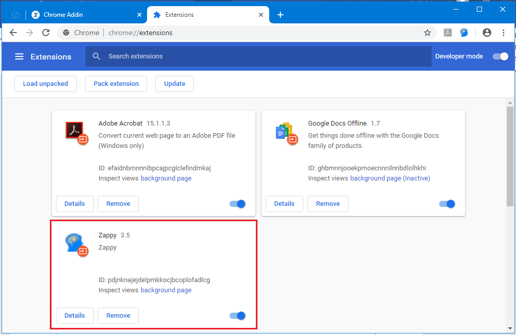Click the search magnifier icon
The image size is (516, 335).
pos(96,56)
